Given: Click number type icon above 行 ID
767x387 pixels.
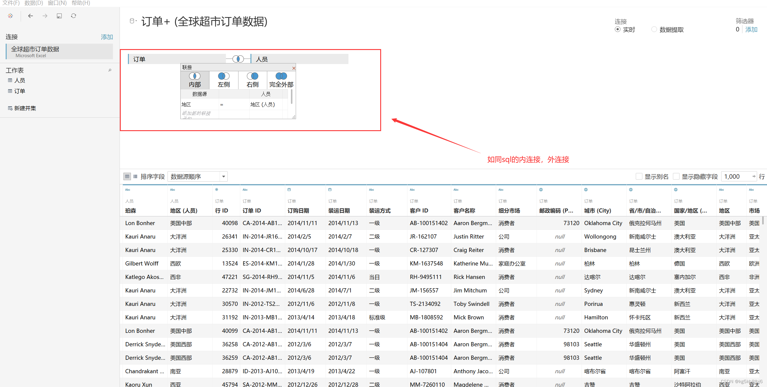Looking at the screenshot, I should (217, 190).
